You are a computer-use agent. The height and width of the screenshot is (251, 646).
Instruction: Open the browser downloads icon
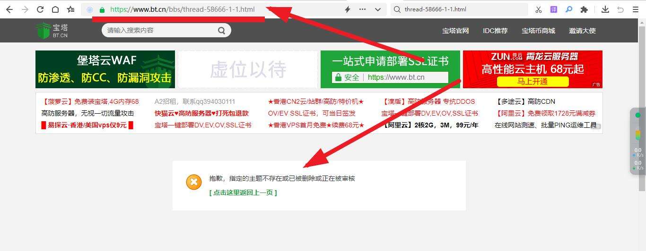(x=605, y=9)
